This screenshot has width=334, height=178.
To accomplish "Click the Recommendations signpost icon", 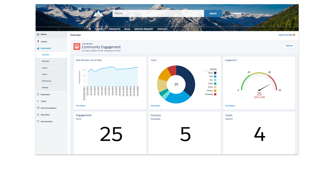I will point(38,108).
